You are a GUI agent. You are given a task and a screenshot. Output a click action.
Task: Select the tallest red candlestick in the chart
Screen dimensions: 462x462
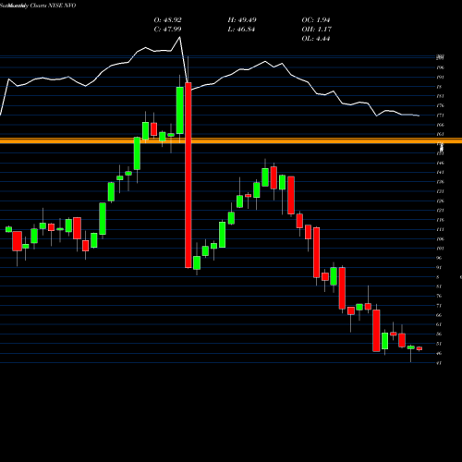tap(188, 175)
